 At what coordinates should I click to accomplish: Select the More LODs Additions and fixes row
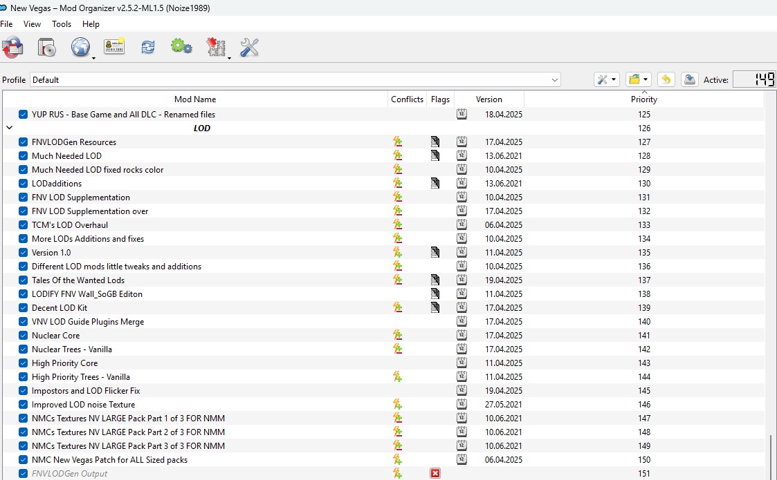(x=383, y=238)
